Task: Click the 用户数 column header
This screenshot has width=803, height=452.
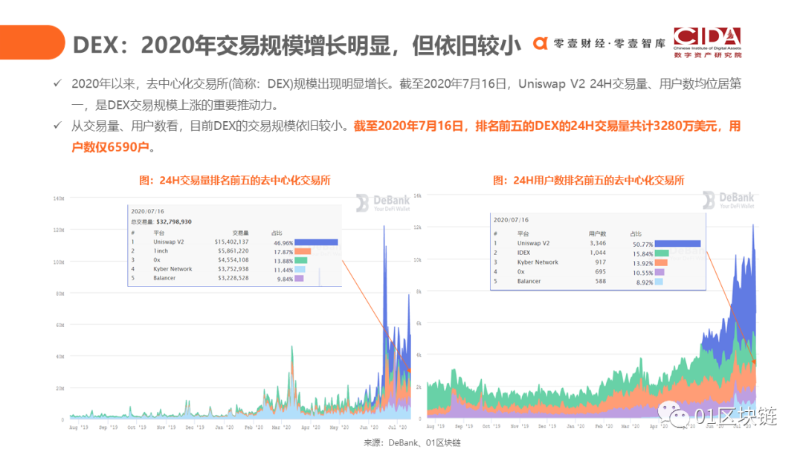Action: (597, 234)
